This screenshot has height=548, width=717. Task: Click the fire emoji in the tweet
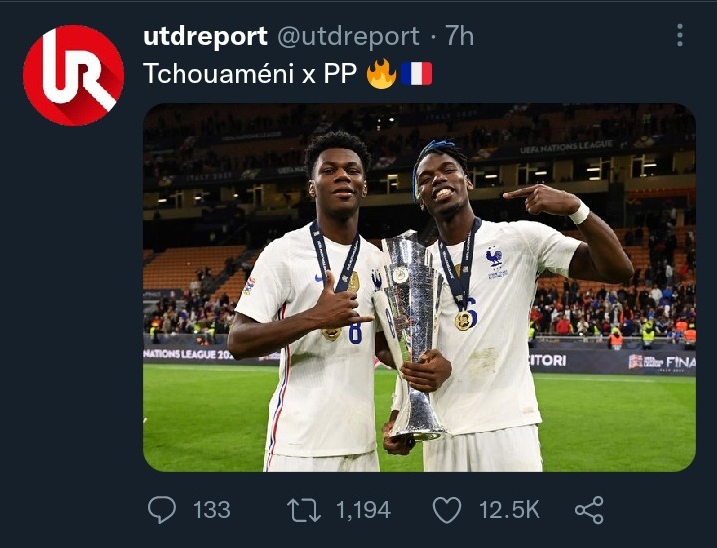(381, 74)
